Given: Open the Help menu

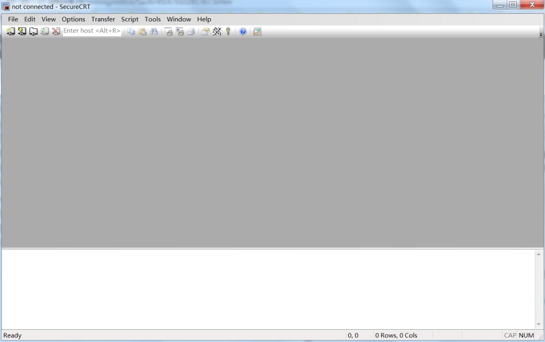Looking at the screenshot, I should 204,19.
